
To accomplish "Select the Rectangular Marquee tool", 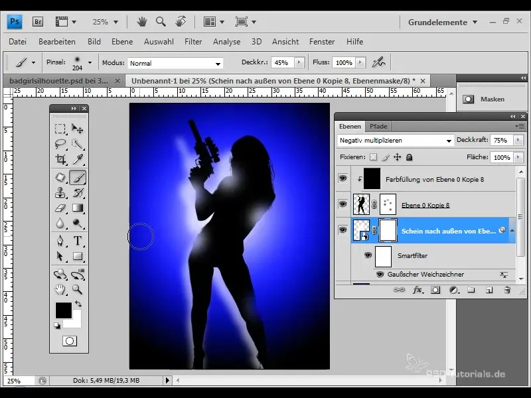I will click(x=60, y=129).
